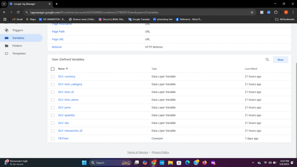Open the Maps bookmark

tap(31, 19)
